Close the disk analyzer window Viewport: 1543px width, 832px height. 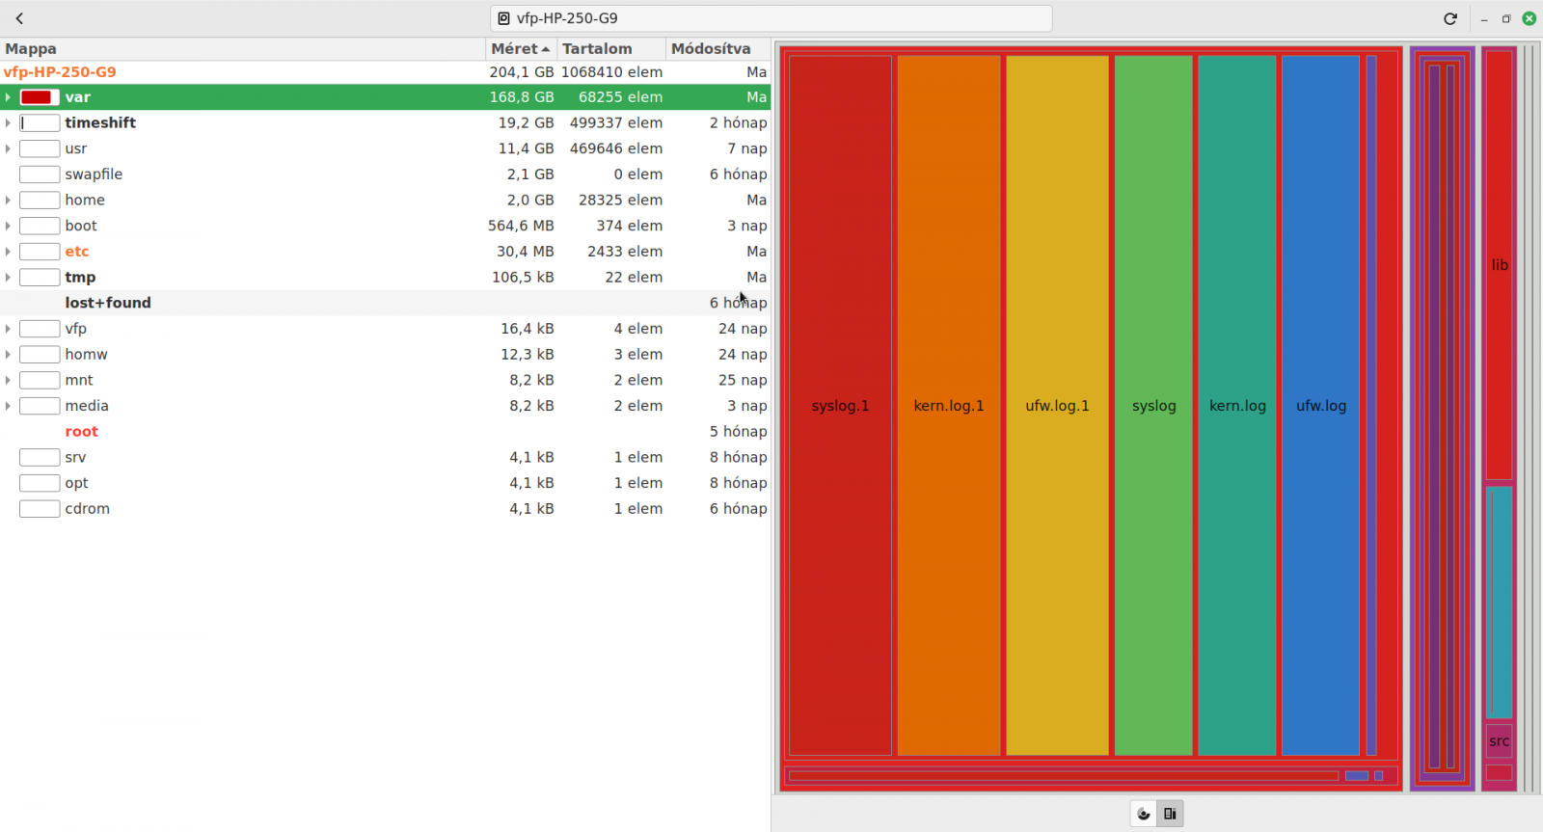pyautogui.click(x=1529, y=18)
